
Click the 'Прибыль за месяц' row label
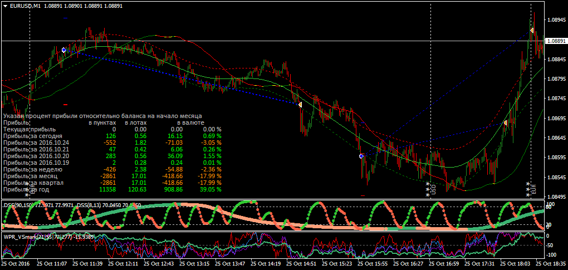(31, 176)
